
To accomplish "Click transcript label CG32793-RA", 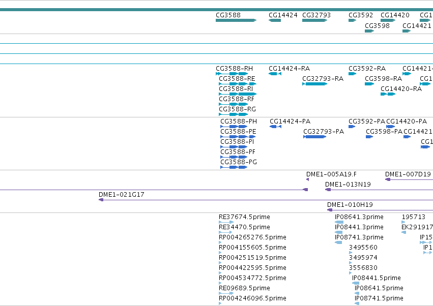I will pyautogui.click(x=323, y=79).
